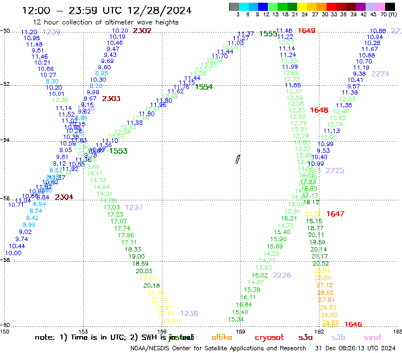
Task: Click the pass label '2302'
Action: click(142, 31)
